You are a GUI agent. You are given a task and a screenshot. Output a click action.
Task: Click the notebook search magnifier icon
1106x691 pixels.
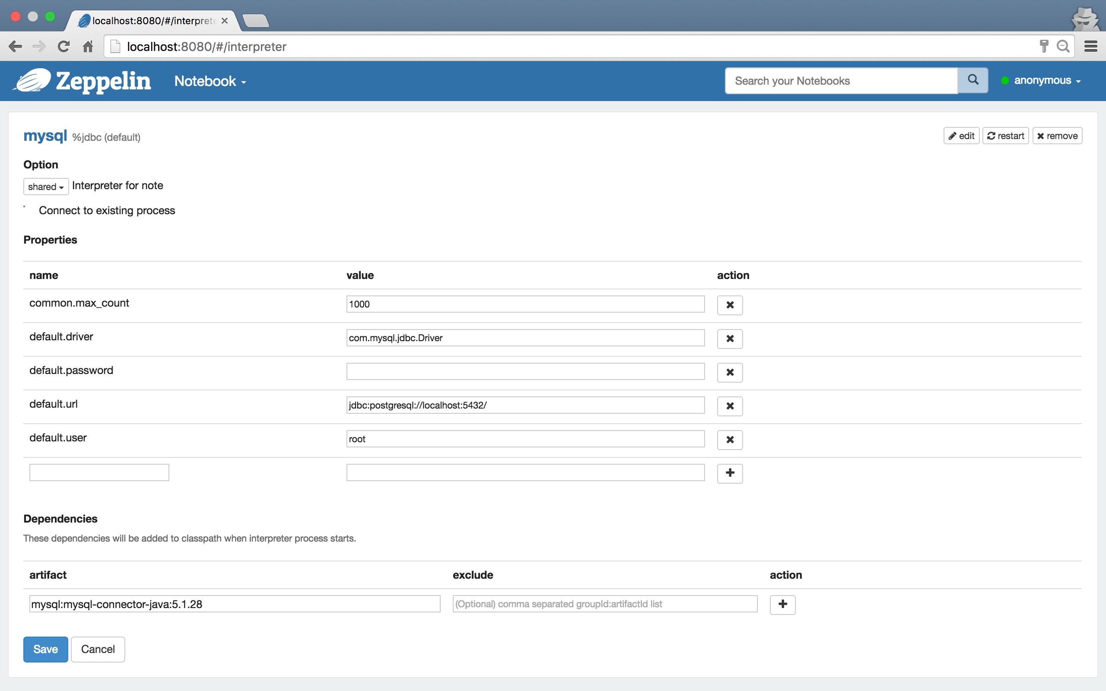(973, 80)
